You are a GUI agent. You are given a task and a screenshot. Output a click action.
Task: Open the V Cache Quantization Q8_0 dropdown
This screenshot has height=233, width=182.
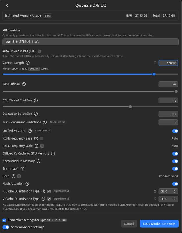click(x=168, y=199)
